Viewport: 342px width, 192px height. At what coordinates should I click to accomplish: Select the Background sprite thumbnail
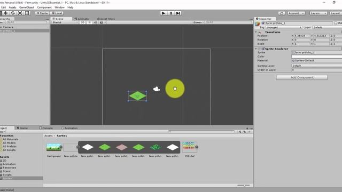[53, 147]
